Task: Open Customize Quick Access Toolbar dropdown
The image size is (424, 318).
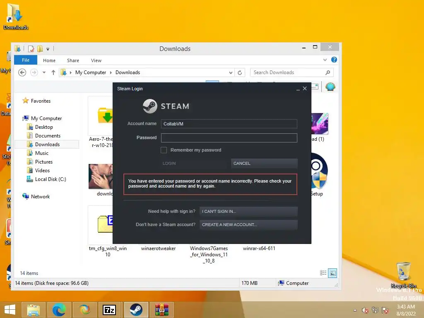Action: 48,49
